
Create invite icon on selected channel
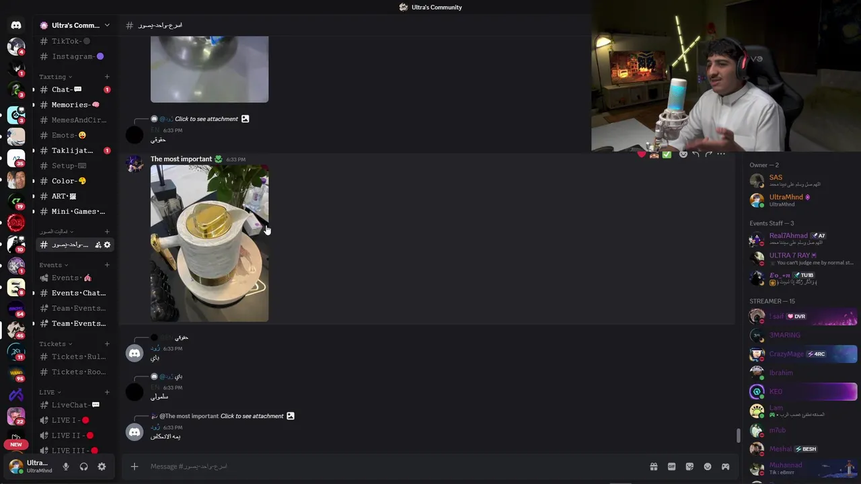click(98, 245)
